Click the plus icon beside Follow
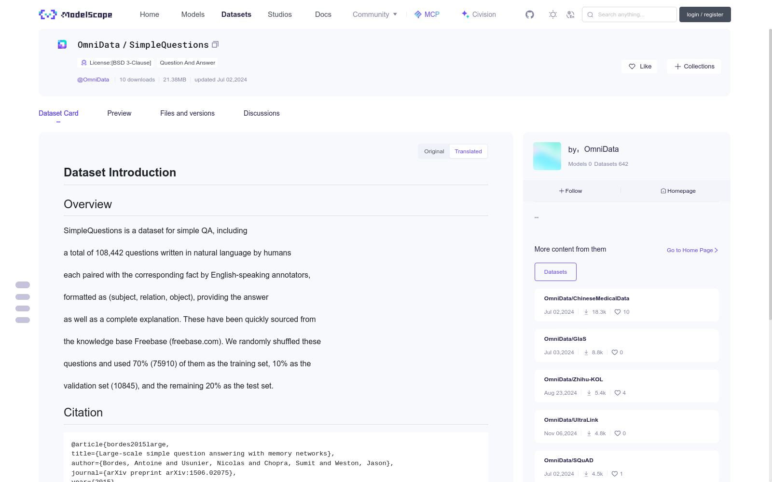The width and height of the screenshot is (772, 482). pos(562,191)
